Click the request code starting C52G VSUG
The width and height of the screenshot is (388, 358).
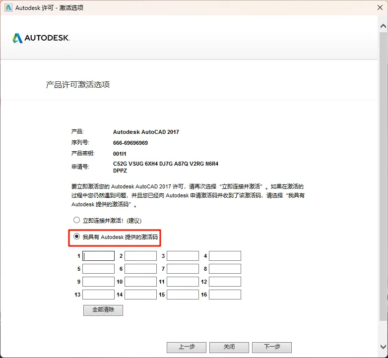(x=166, y=167)
